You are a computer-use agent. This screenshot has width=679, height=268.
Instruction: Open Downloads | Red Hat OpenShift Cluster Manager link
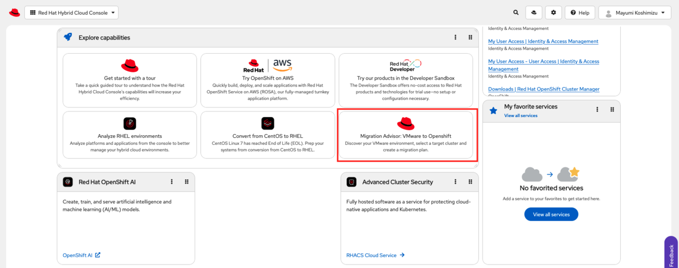[x=544, y=89]
